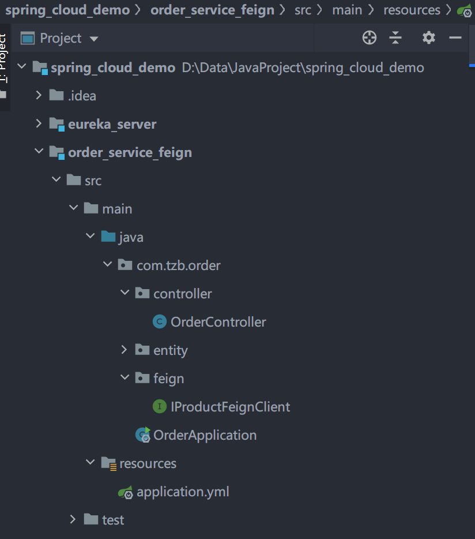This screenshot has height=539, width=475.
Task: Select the resources folder in tree
Action: [148, 463]
